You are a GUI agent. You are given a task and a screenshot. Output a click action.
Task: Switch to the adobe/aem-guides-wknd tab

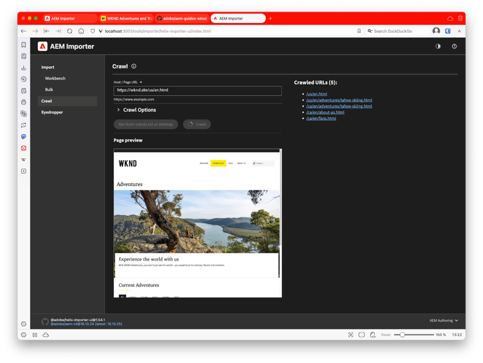pos(182,19)
